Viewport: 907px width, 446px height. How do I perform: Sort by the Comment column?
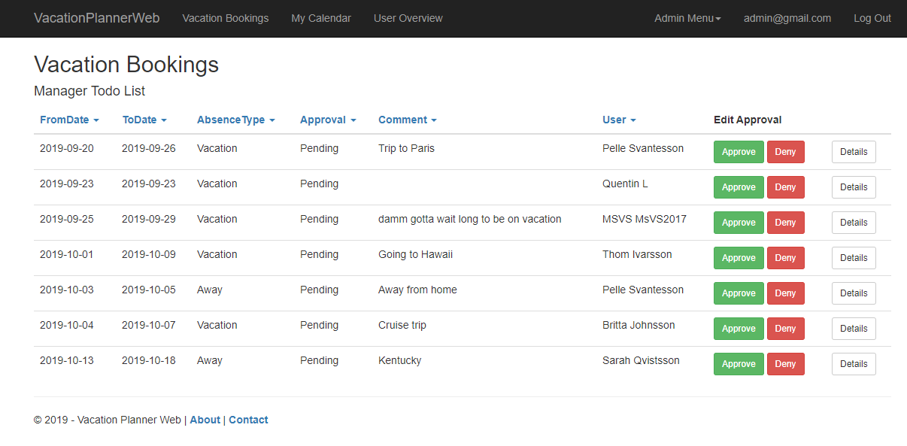(x=407, y=120)
